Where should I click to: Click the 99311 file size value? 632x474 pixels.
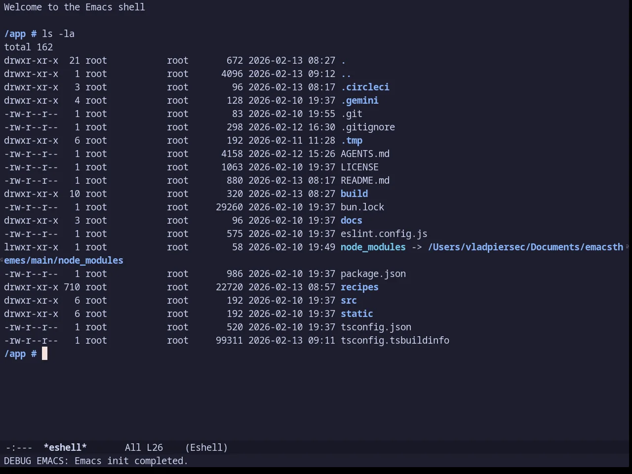pos(229,340)
